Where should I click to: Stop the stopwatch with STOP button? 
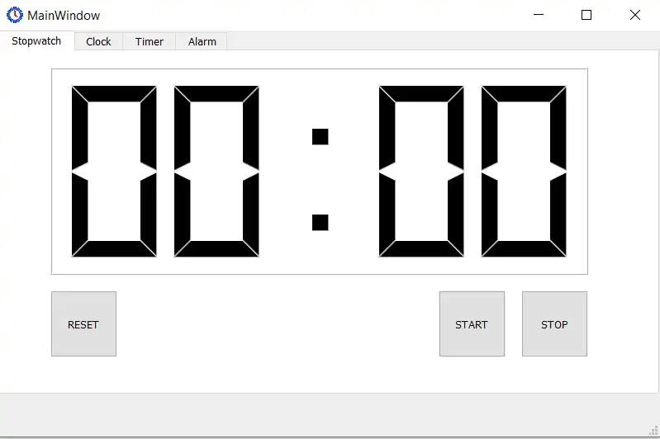tap(554, 323)
